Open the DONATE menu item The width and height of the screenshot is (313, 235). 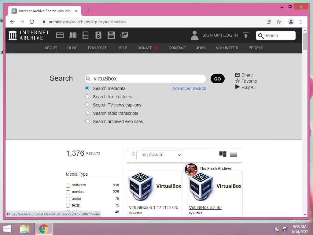pos(145,48)
